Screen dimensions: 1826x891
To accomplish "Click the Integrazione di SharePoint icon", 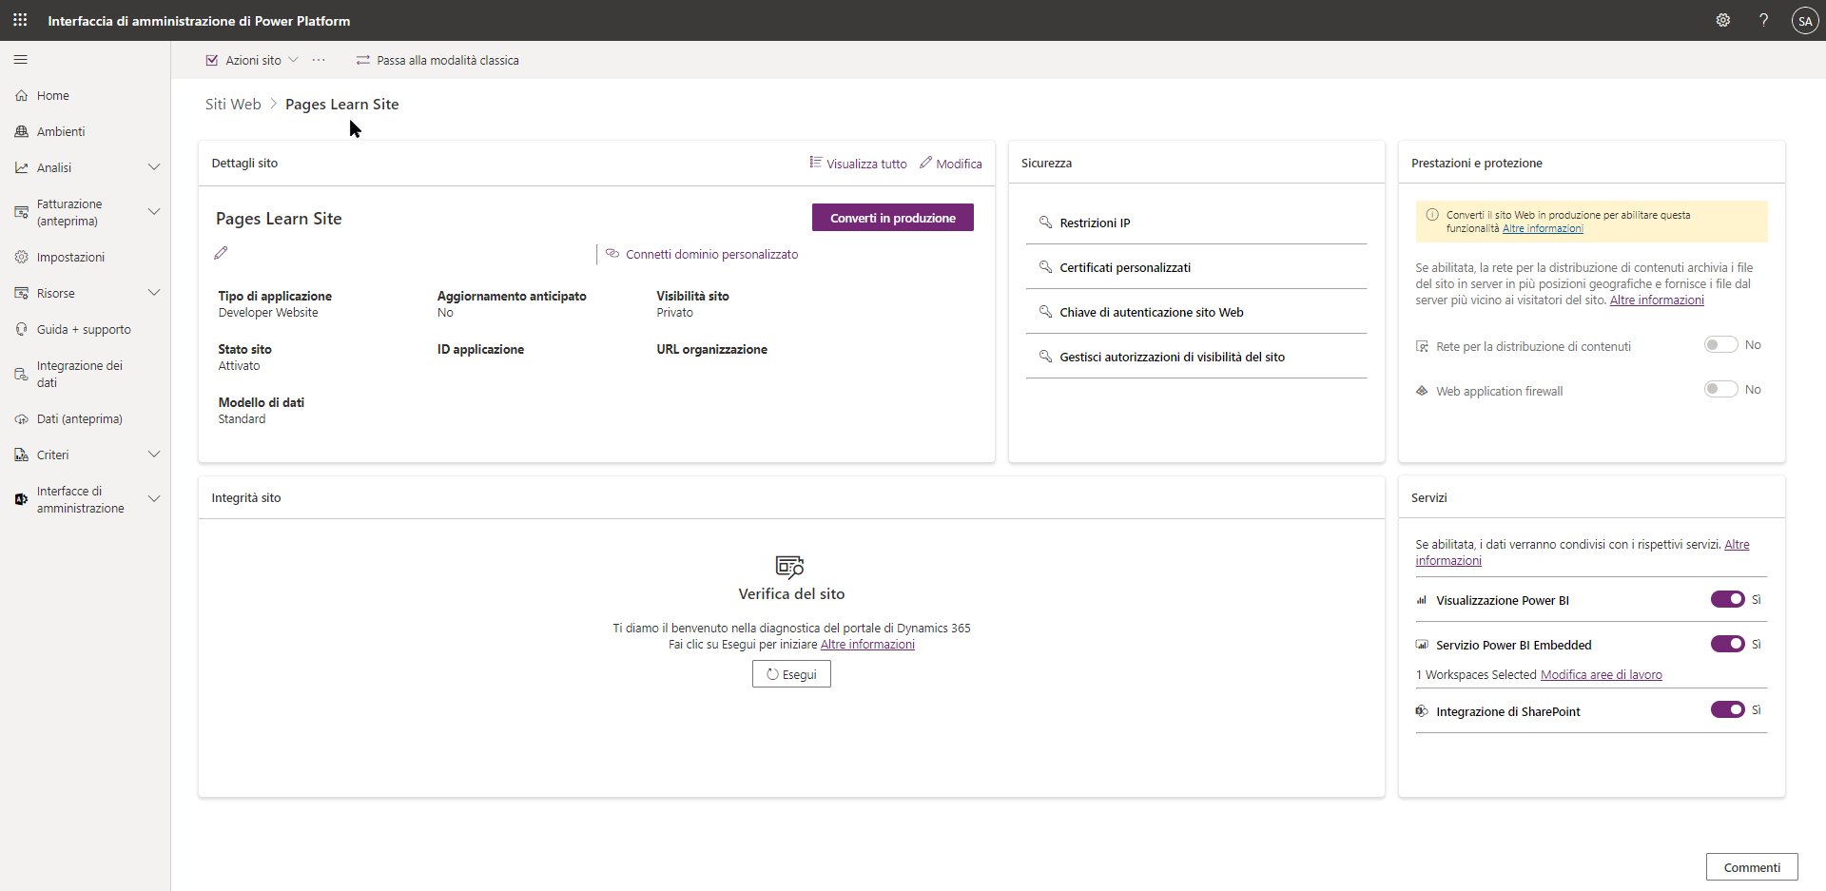I will (1422, 711).
